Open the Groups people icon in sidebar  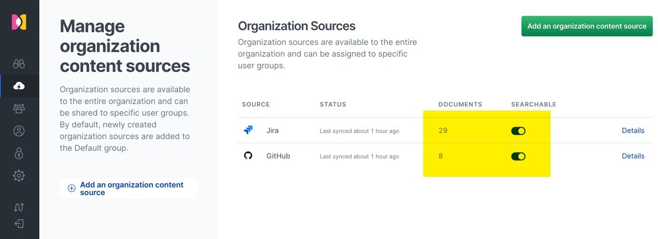coord(19,108)
